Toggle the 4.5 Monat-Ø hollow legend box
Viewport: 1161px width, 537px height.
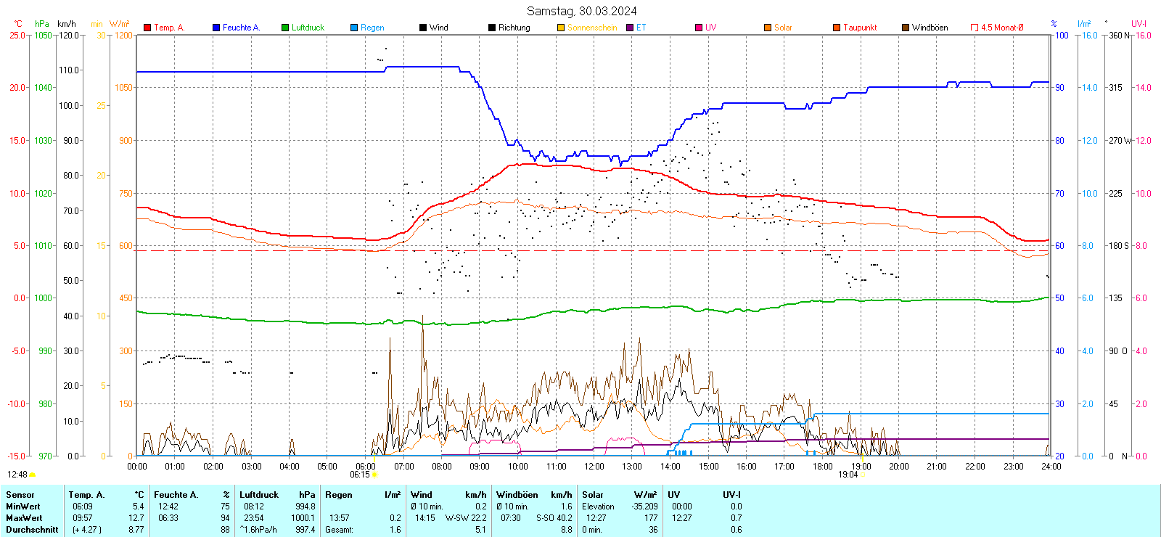click(975, 28)
